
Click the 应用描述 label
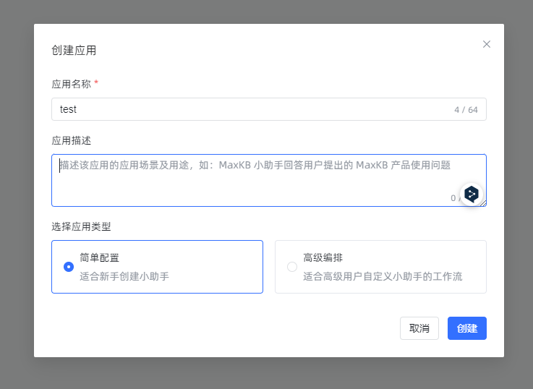tap(71, 140)
